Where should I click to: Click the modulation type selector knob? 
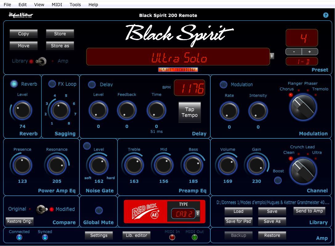click(303, 107)
